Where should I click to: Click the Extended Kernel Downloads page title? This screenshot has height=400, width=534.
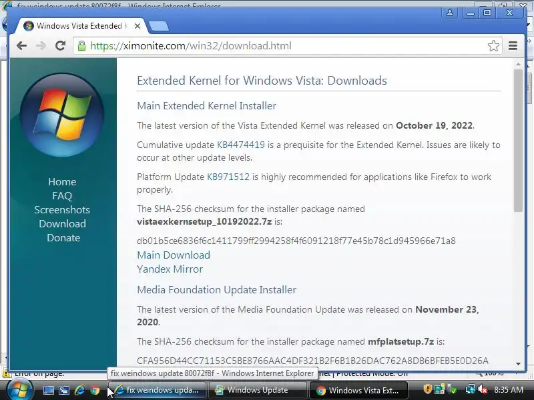click(262, 81)
